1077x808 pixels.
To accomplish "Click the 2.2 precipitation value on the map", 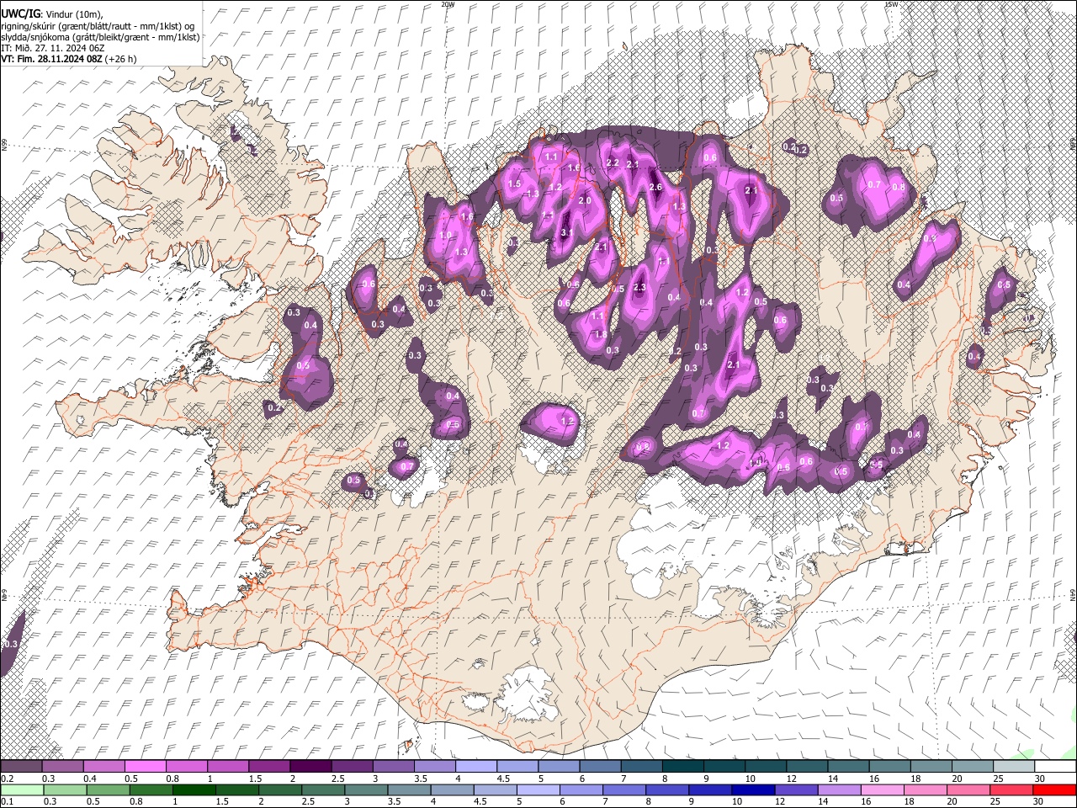I will coord(613,163).
